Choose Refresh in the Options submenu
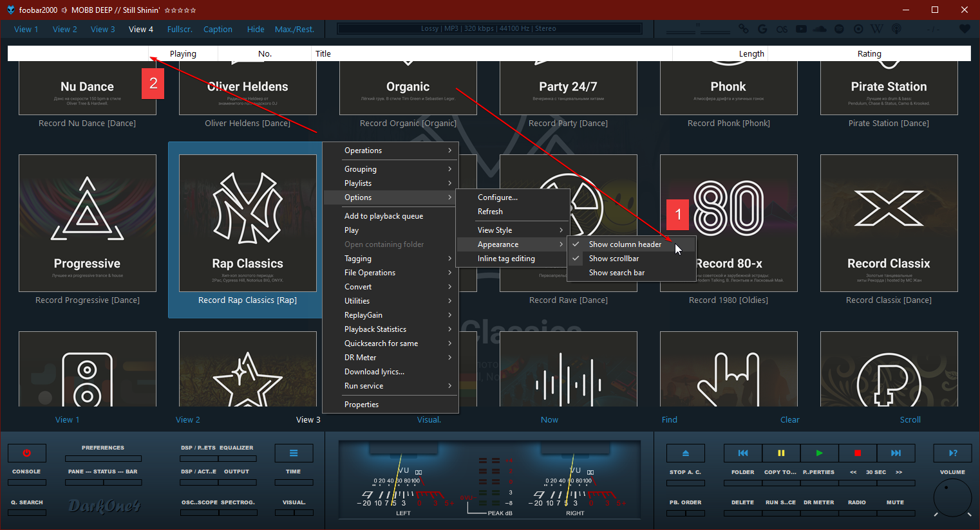Viewport: 980px width, 530px height. pos(513,212)
